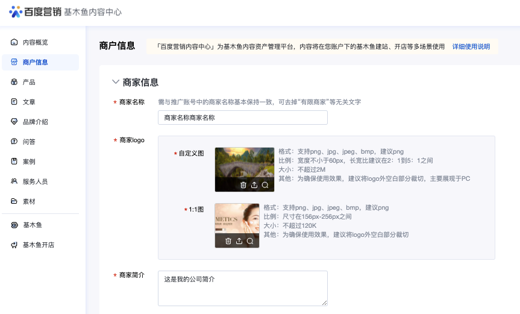Screen dimensions: 520x314
Task: Click the 大小：不超过120K hint text
Action: pos(290,225)
